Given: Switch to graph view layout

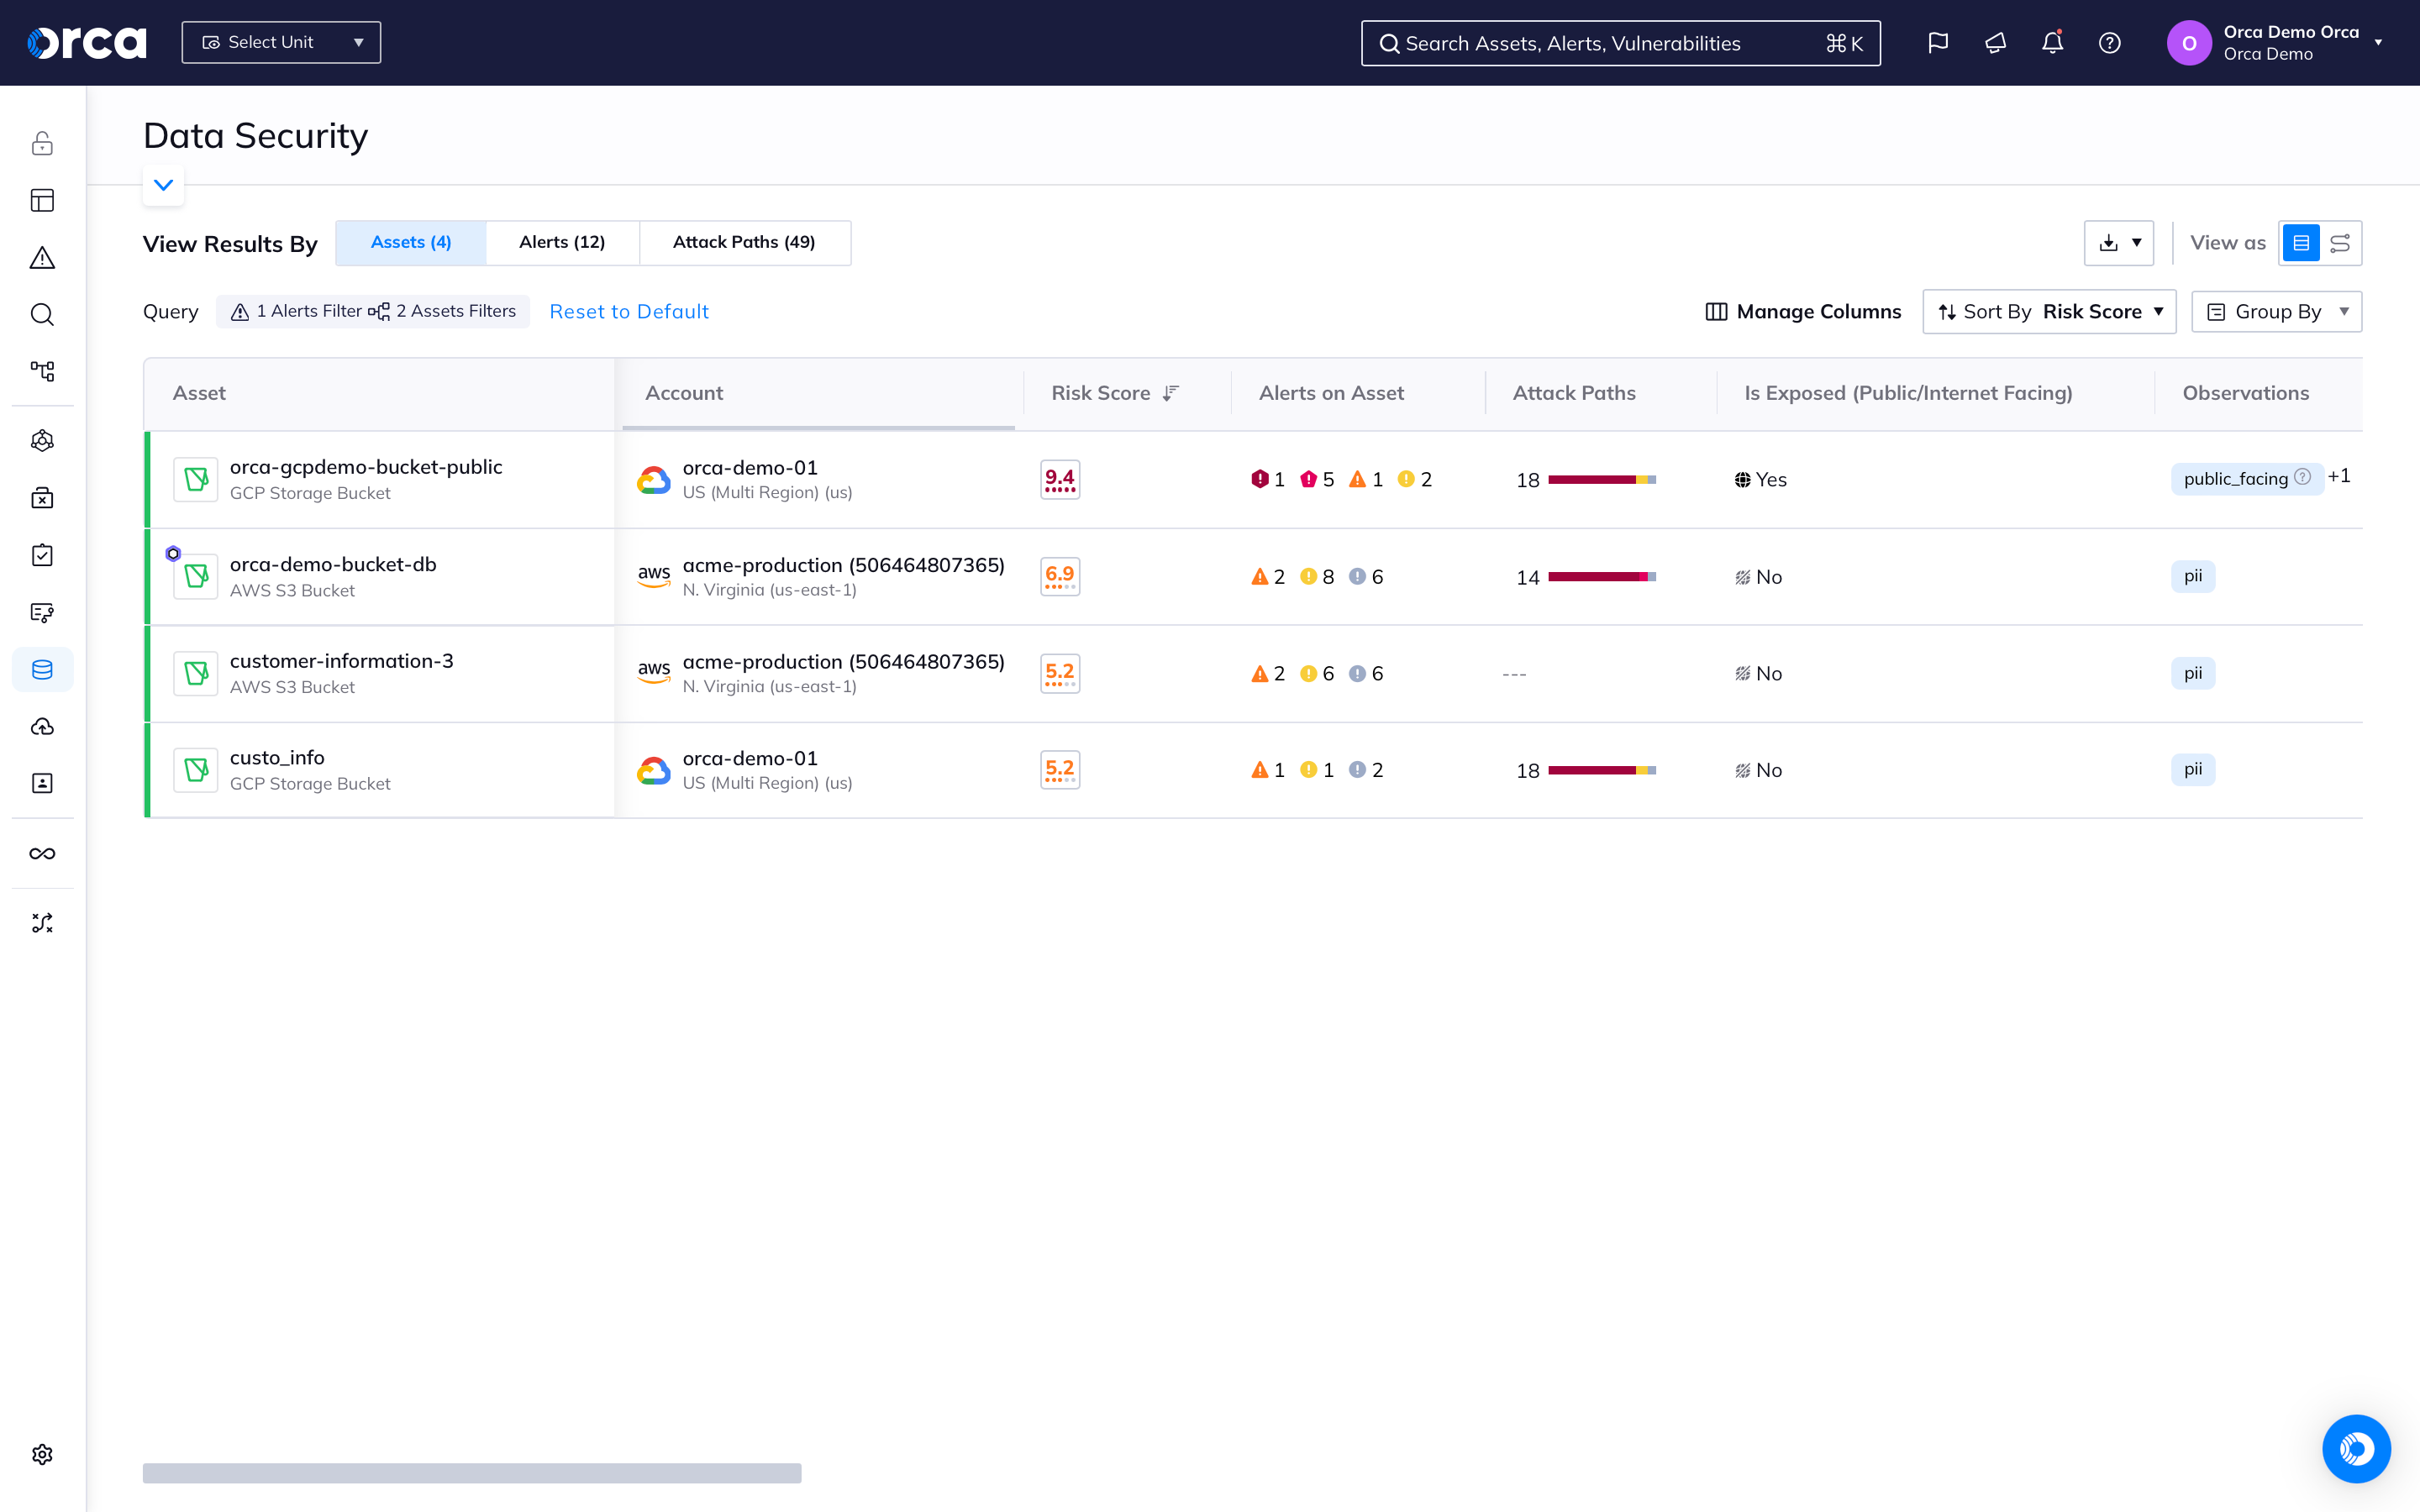Looking at the screenshot, I should pyautogui.click(x=2340, y=243).
